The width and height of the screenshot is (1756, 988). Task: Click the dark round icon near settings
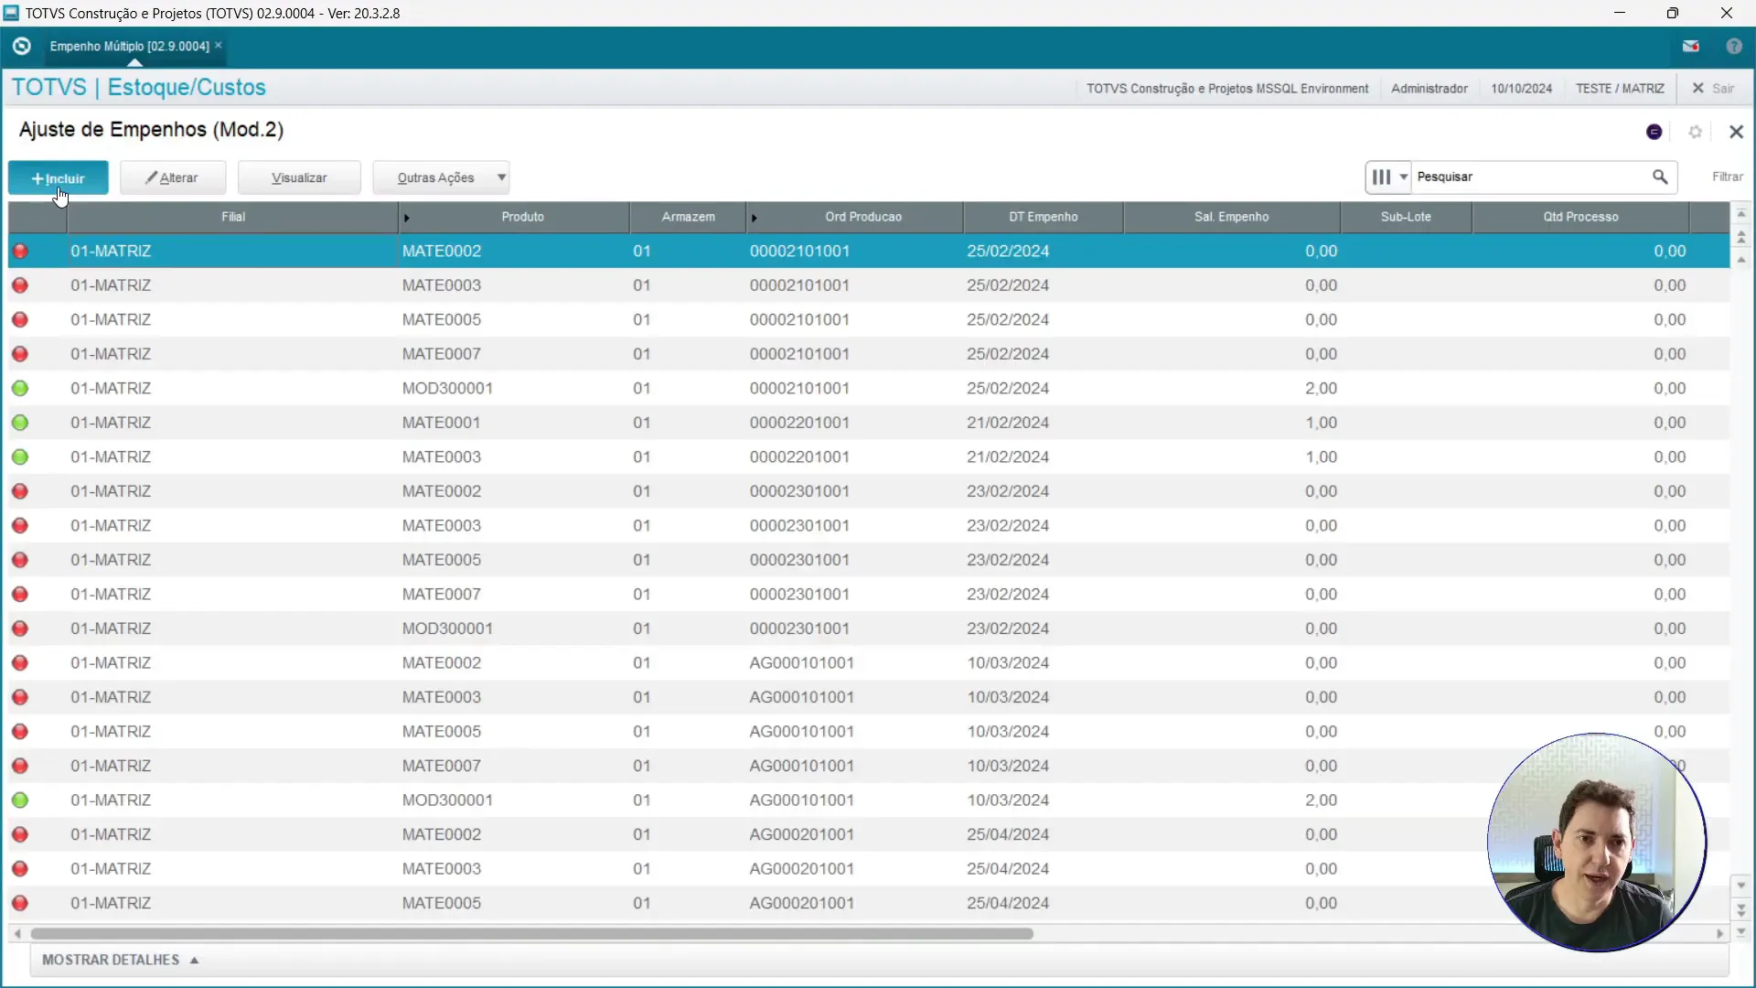click(1654, 132)
